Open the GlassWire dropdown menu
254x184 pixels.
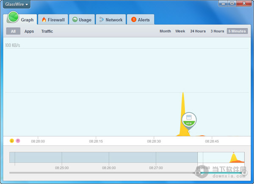pyautogui.click(x=17, y=4)
